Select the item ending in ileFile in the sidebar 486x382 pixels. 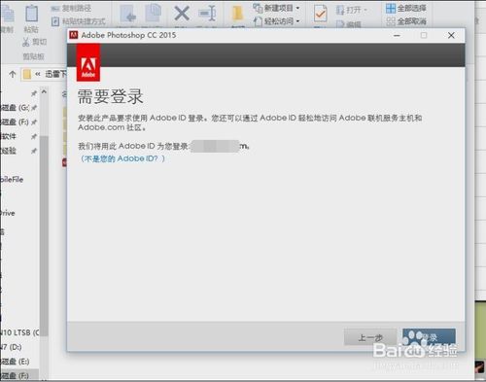pyautogui.click(x=12, y=180)
